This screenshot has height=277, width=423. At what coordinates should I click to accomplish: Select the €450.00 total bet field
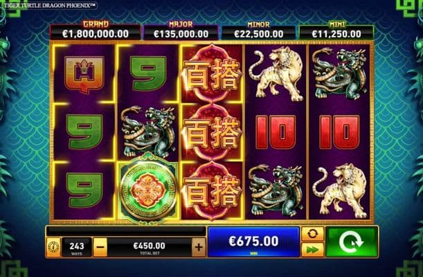[x=150, y=247]
